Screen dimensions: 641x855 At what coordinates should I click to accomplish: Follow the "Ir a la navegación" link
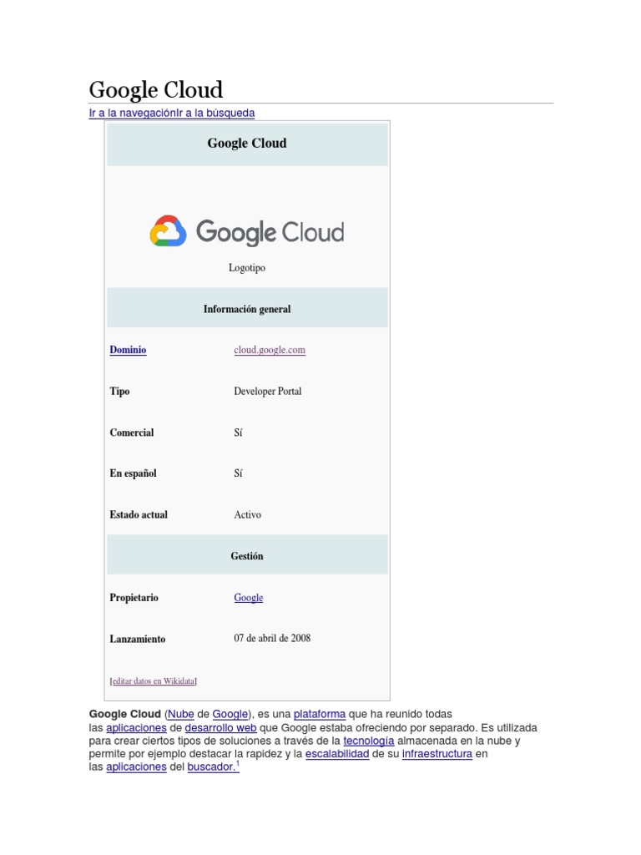[x=131, y=113]
